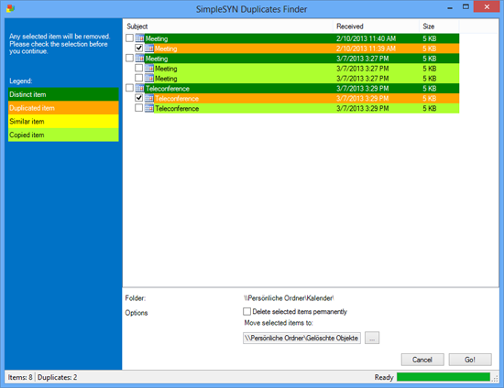Click calendar icon of dark green Teleconference row

(x=139, y=88)
